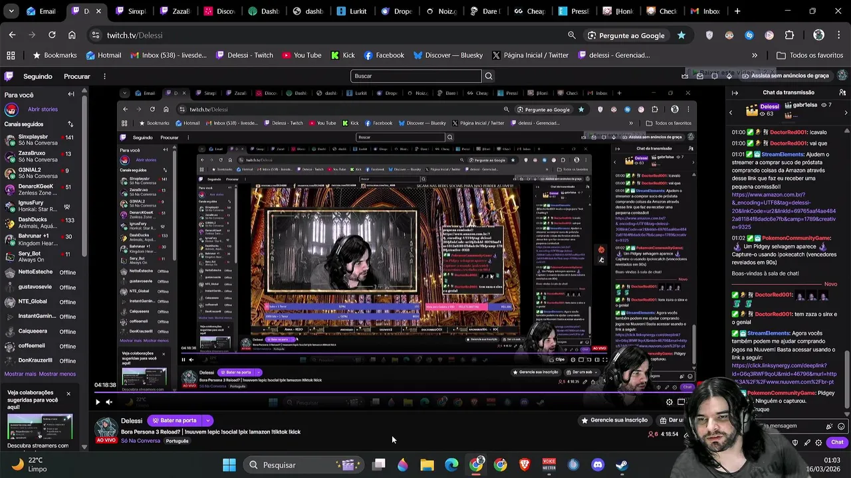Open the collaborations suggestion thumbnail
The image size is (851, 478).
point(40,427)
